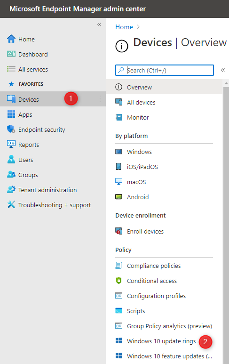Click the Tenant administration gear icon

(11, 190)
